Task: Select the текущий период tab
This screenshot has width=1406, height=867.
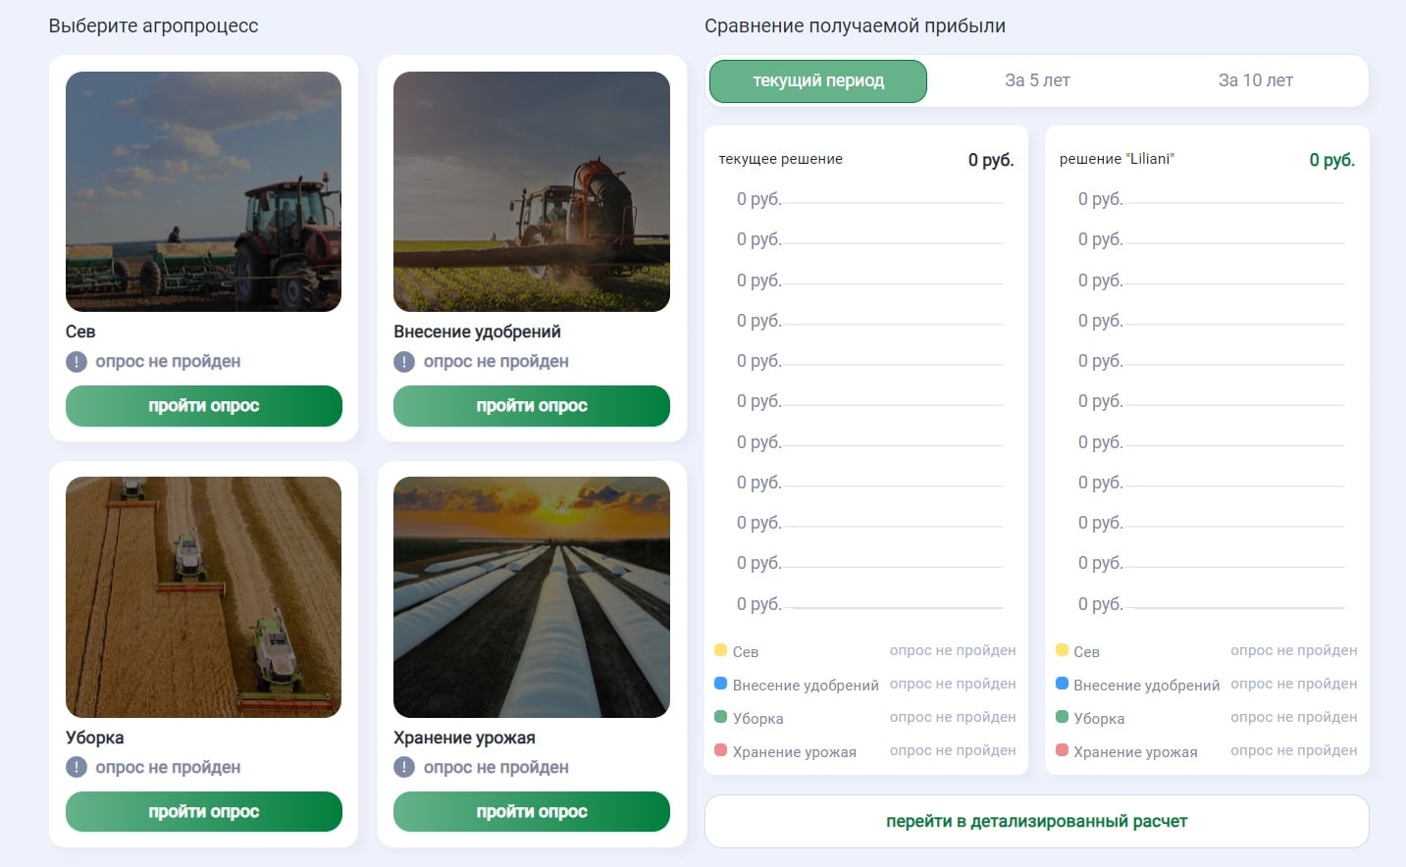Action: 817,81
